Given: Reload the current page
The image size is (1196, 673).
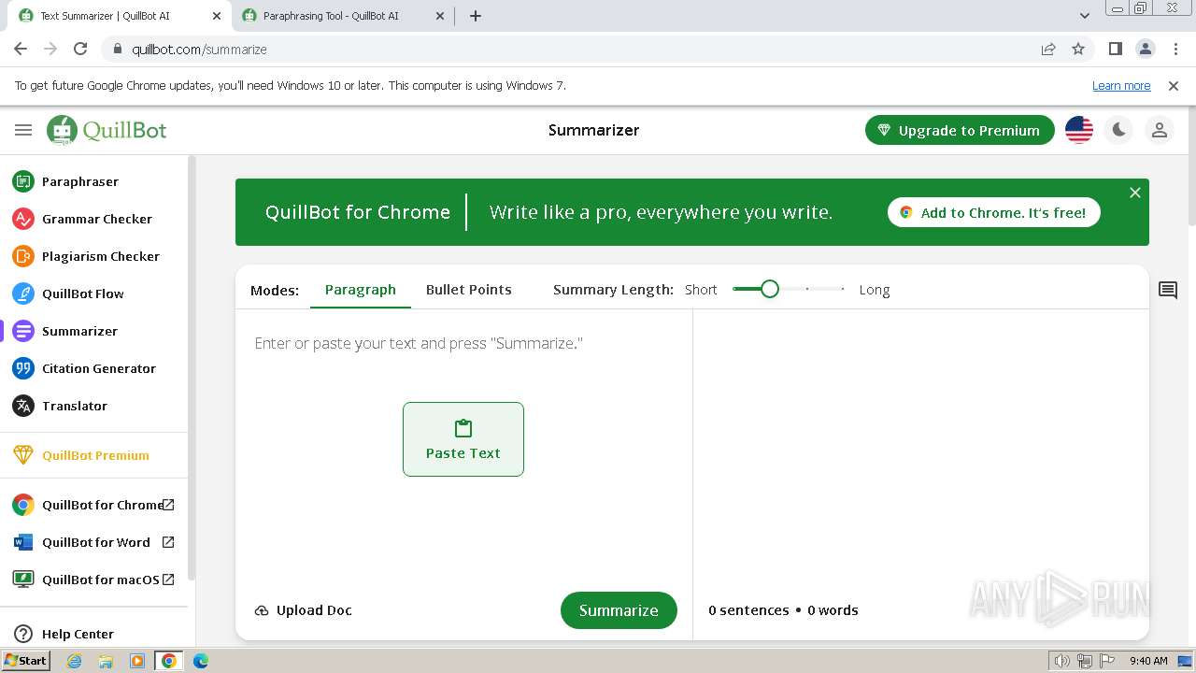Looking at the screenshot, I should tap(80, 49).
